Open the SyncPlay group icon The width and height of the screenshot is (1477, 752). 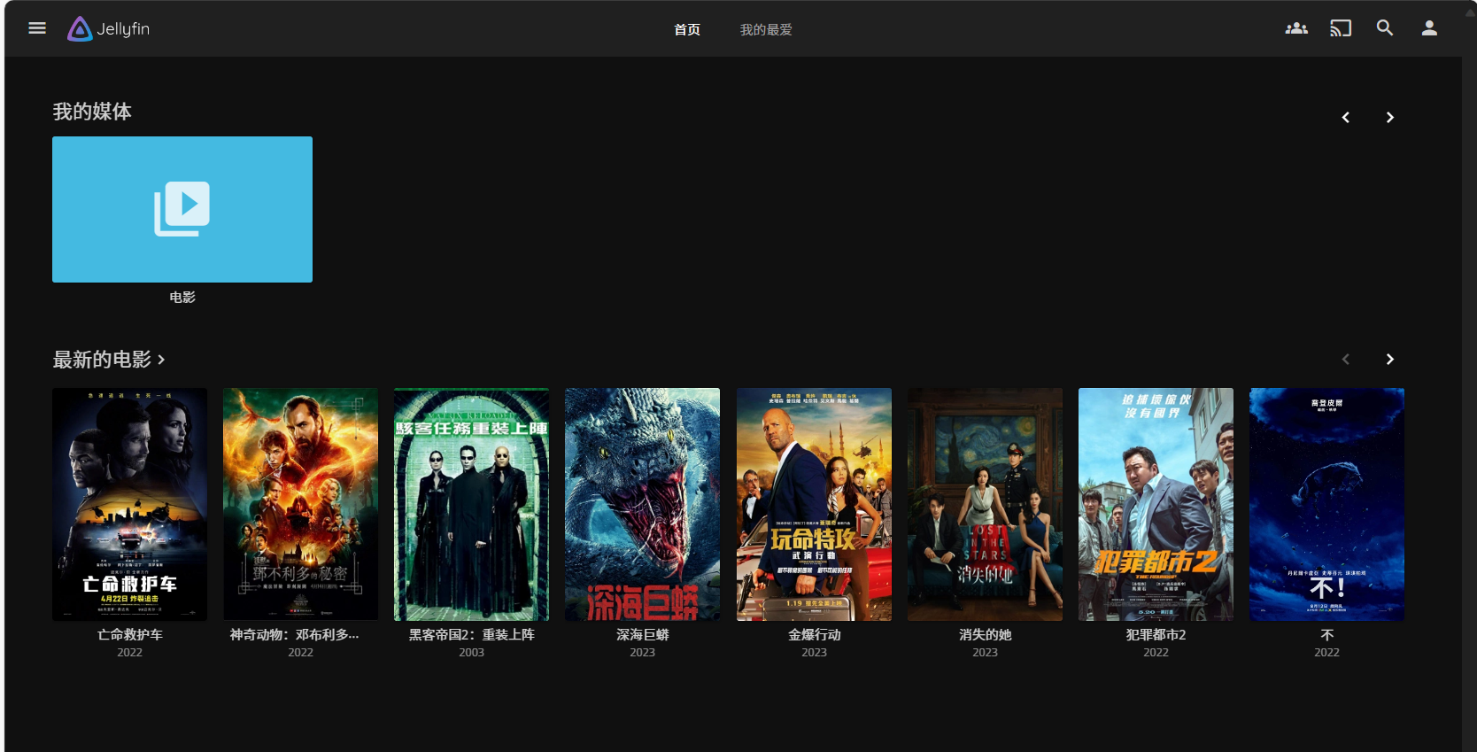1296,28
